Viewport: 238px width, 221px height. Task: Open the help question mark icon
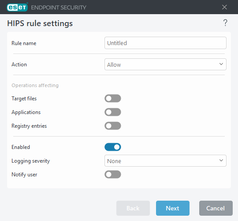(x=225, y=23)
